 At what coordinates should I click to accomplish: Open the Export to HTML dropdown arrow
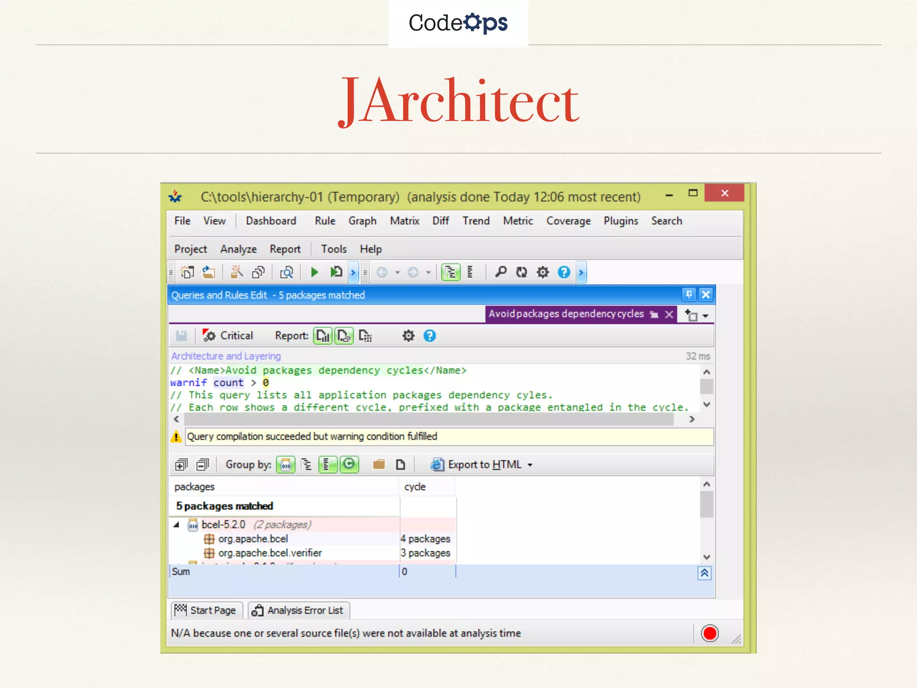click(x=530, y=465)
